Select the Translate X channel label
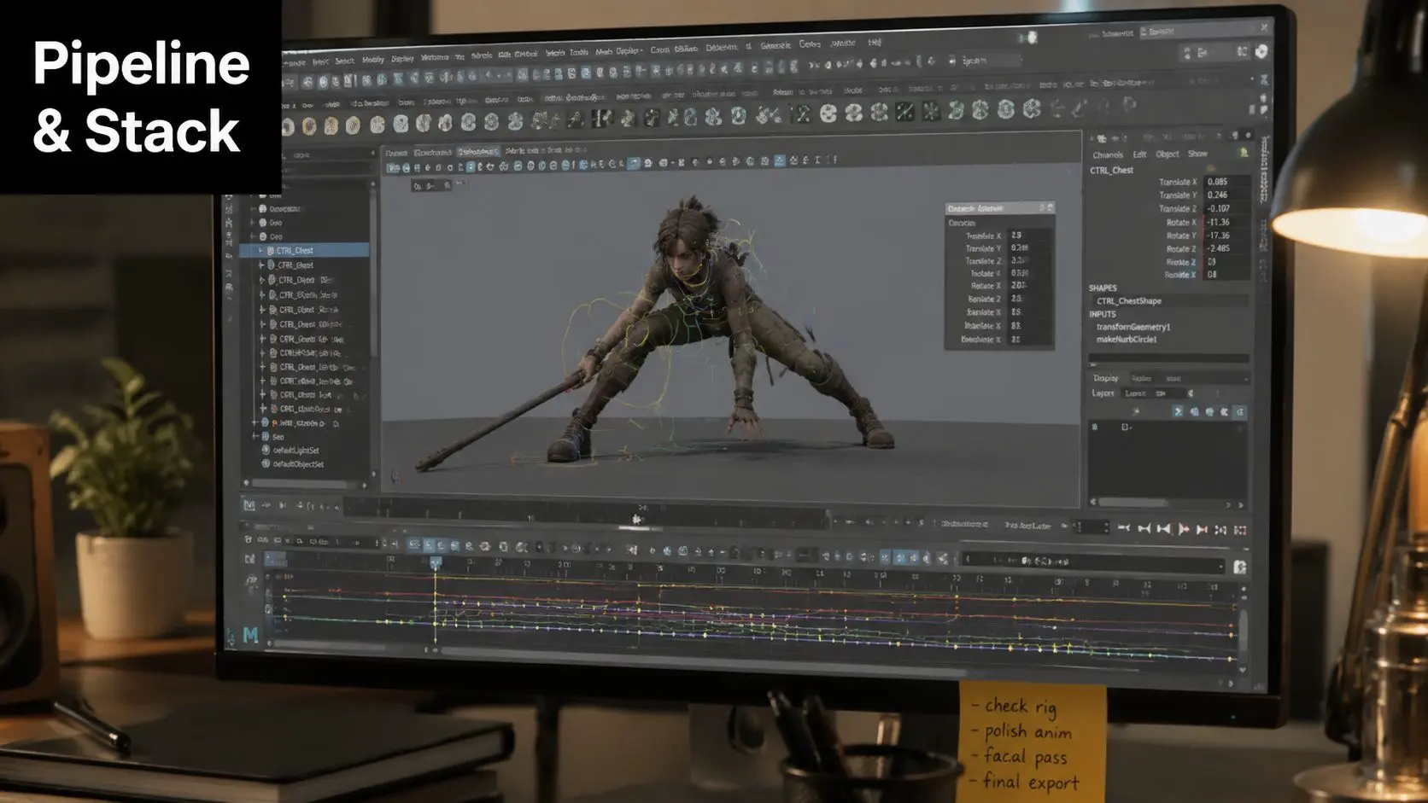Image resolution: width=1428 pixels, height=803 pixels. [1178, 183]
